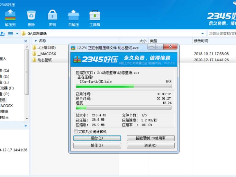Expand the address path history dropdown
The width and height of the screenshot is (236, 177).
(203, 33)
